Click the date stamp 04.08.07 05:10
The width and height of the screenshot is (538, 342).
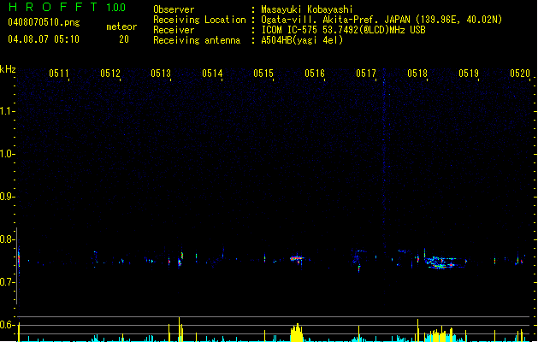pyautogui.click(x=44, y=39)
